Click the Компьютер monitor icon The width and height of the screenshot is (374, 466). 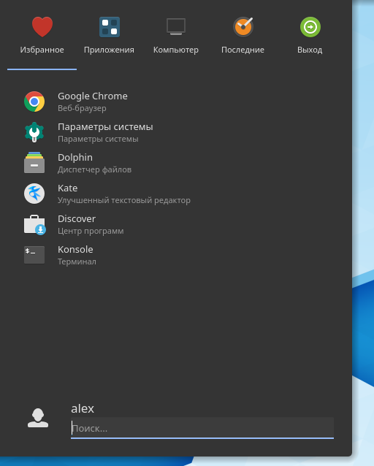click(176, 27)
